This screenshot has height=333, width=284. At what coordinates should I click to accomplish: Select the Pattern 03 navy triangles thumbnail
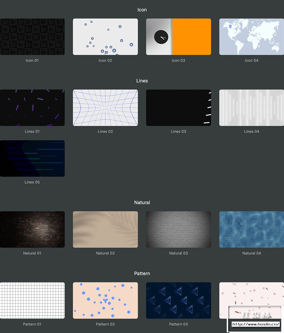179,300
